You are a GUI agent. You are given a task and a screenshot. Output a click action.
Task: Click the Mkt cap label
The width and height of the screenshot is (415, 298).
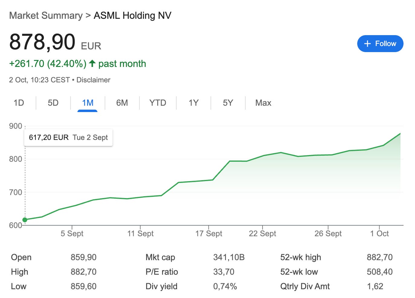click(160, 257)
